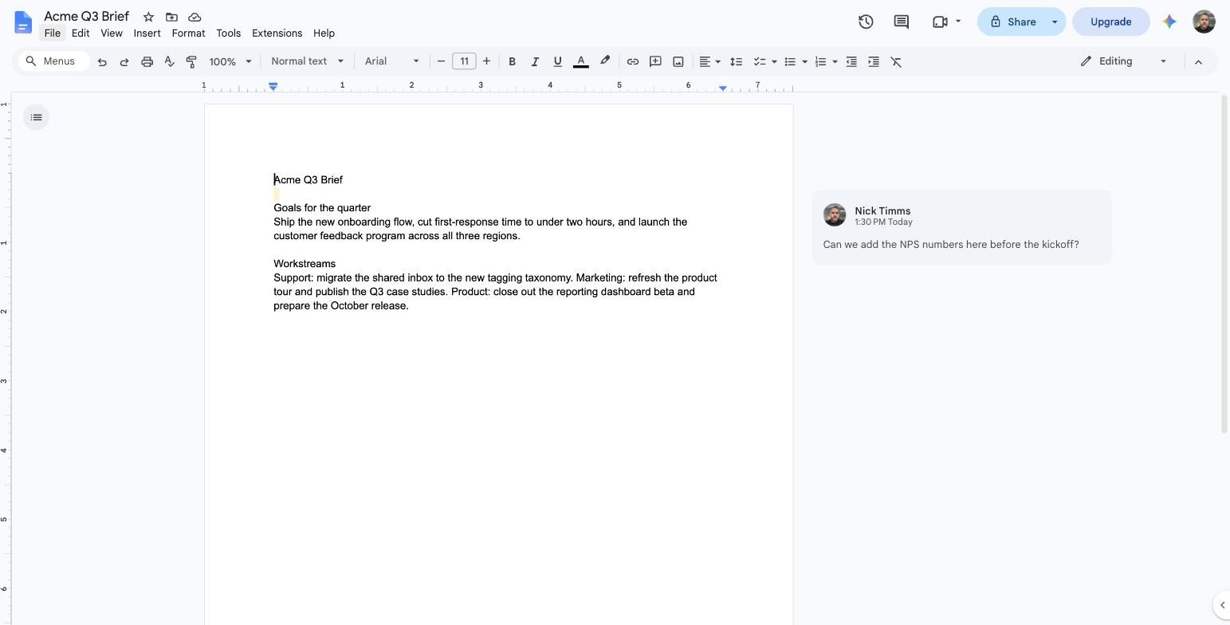Click the move to folder icon
The height and width of the screenshot is (625, 1230).
click(x=171, y=17)
